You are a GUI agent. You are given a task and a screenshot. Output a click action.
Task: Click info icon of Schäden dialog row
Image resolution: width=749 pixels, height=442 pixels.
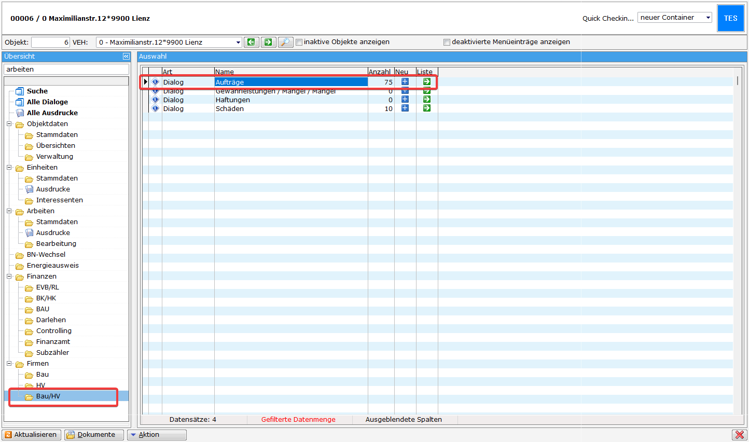click(x=155, y=108)
